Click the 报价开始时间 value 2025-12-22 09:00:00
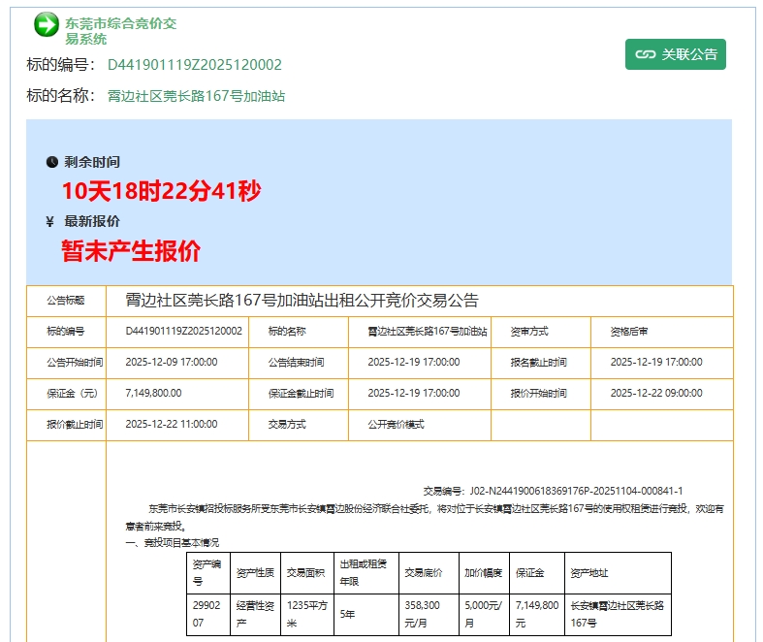 [x=655, y=393]
